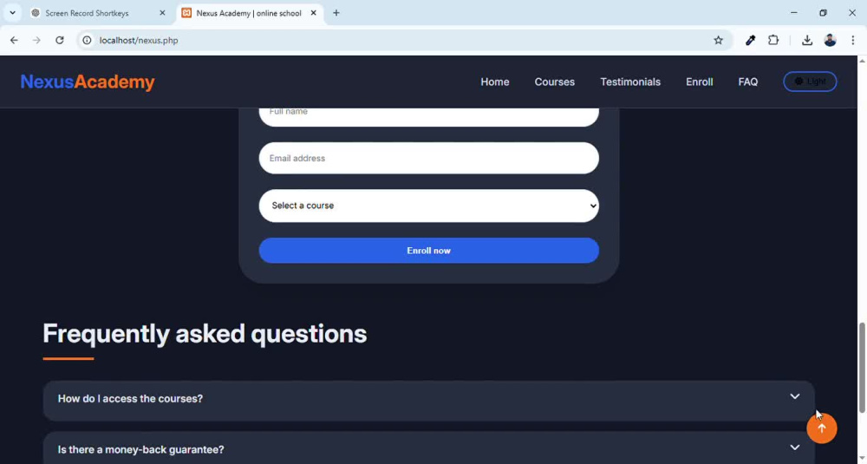Open FAQ in the navigation
The width and height of the screenshot is (867, 464).
coord(748,82)
